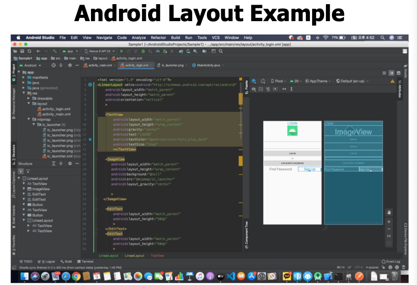Viewport: 417px width, 285px height.
Task: Zoom in with the plus button on design surface
Action: (389, 222)
